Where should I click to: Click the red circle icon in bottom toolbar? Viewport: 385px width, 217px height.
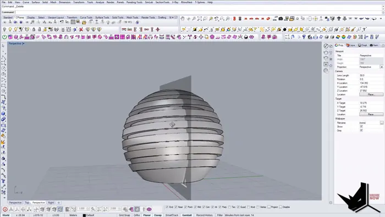pos(5,209)
